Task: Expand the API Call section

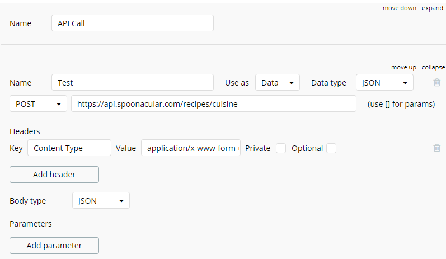Action: 433,8
